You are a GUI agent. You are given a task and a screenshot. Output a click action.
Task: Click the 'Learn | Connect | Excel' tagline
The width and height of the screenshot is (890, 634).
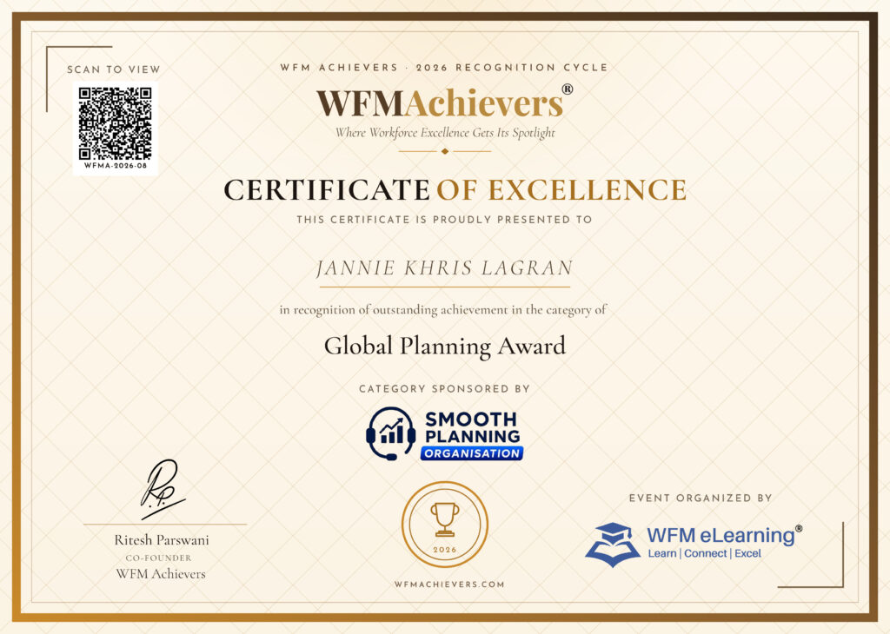pos(704,553)
